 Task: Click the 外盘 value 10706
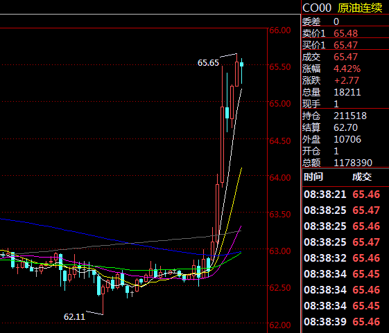pos(347,139)
